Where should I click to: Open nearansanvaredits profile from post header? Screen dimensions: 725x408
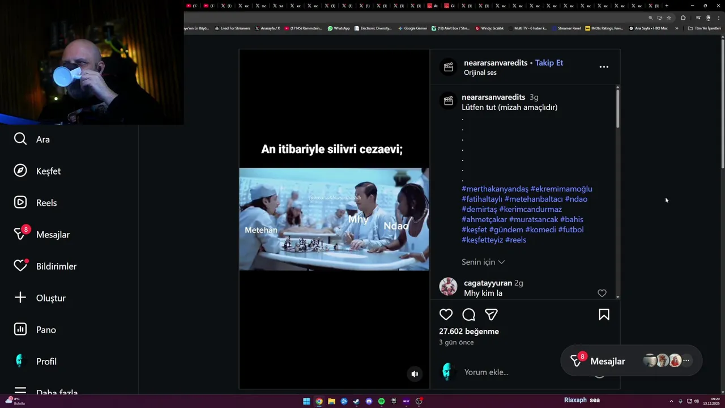(x=496, y=63)
